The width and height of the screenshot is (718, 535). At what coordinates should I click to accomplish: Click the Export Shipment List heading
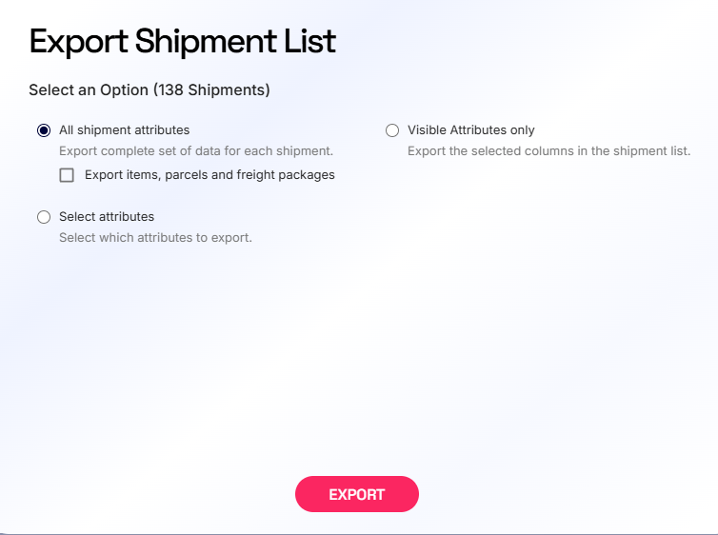tap(182, 41)
